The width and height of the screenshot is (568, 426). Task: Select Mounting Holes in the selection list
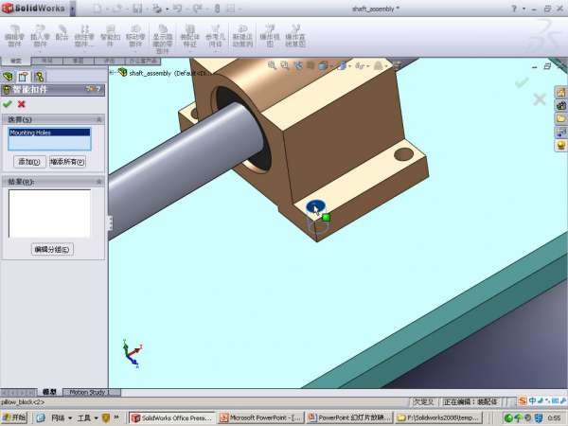(x=49, y=133)
